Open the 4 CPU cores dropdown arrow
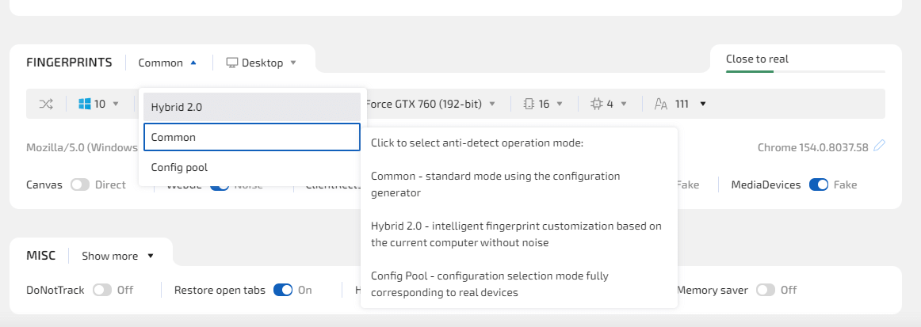 624,104
